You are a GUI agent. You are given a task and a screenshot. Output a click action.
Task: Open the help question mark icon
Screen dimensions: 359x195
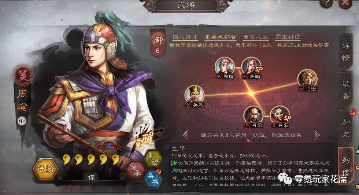tap(326, 3)
